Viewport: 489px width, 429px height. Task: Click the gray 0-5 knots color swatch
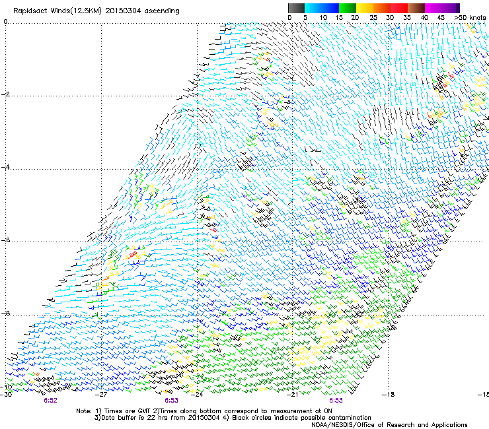point(296,8)
